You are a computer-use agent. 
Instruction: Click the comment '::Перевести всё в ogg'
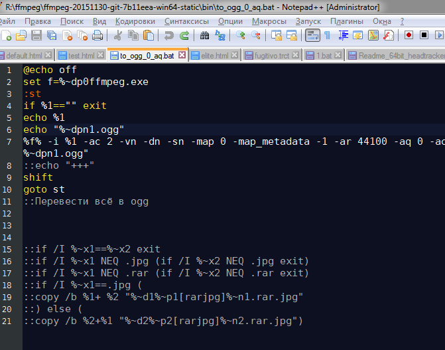[86, 202]
